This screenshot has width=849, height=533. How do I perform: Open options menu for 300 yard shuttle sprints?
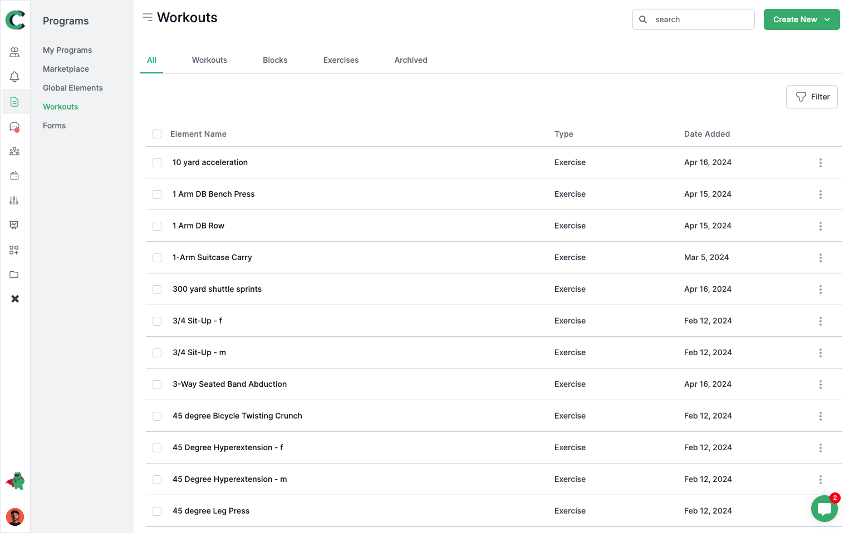[x=821, y=290]
